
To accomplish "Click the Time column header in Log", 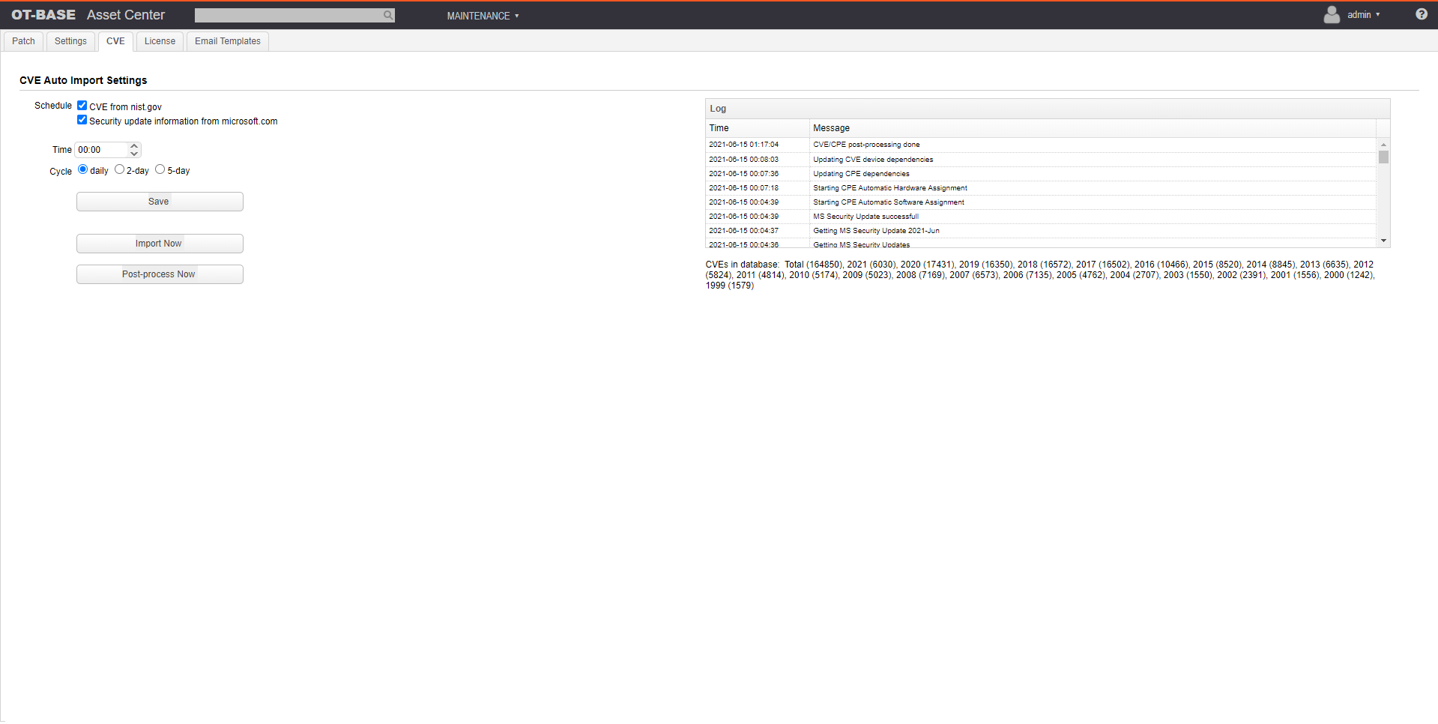I will tap(757, 128).
